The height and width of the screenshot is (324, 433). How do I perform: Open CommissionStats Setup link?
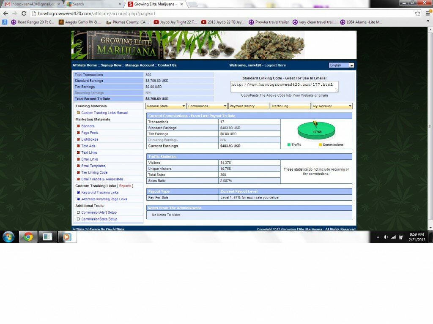tap(99, 219)
